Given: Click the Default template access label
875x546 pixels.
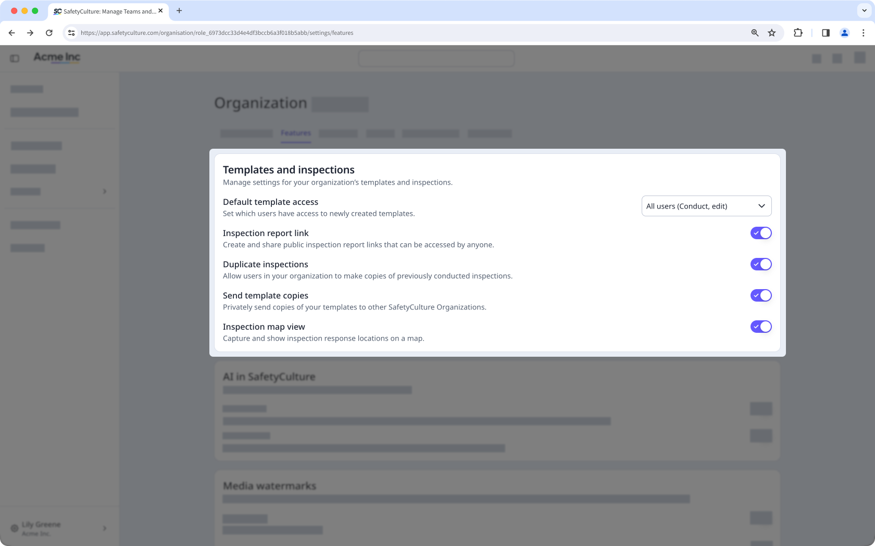Looking at the screenshot, I should 270,202.
